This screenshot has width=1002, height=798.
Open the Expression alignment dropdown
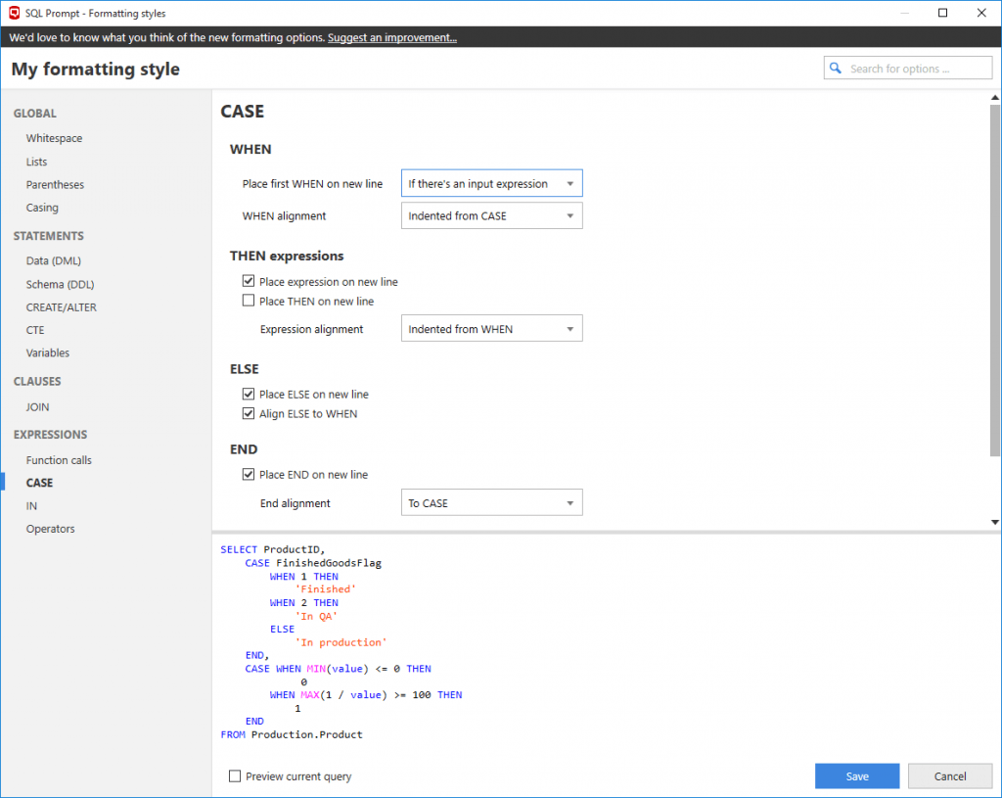491,328
